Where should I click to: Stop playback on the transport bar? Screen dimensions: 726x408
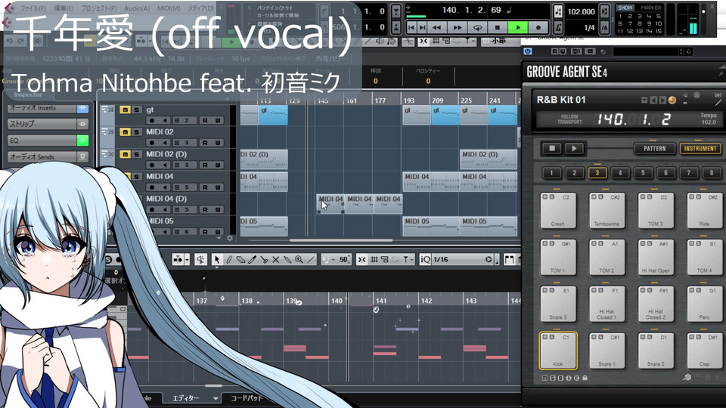pyautogui.click(x=498, y=28)
